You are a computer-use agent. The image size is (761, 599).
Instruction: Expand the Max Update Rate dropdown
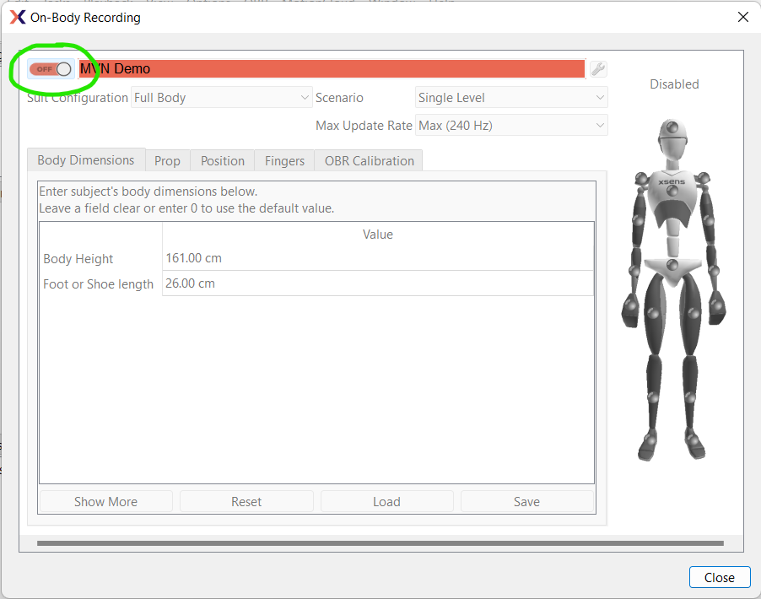(x=511, y=126)
